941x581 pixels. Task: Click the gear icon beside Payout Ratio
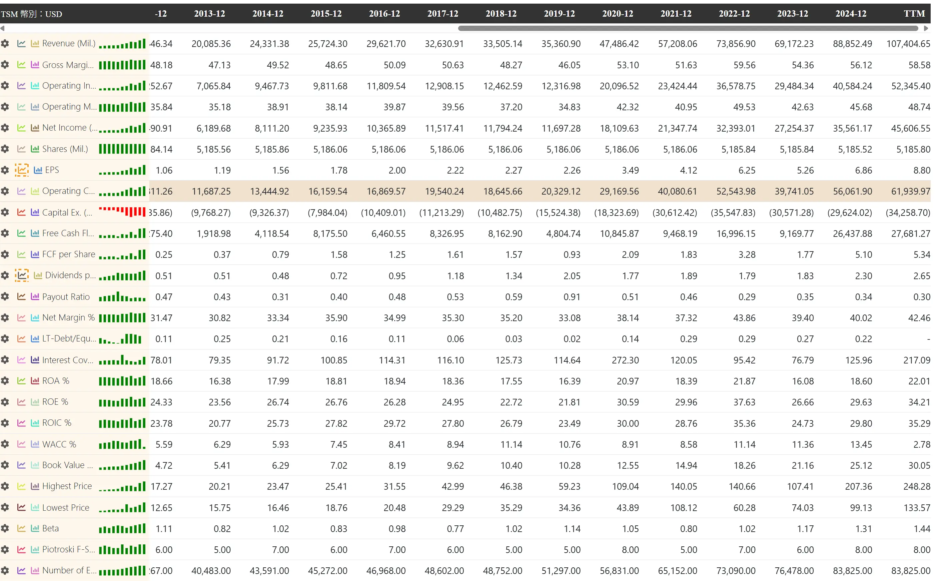(x=5, y=296)
